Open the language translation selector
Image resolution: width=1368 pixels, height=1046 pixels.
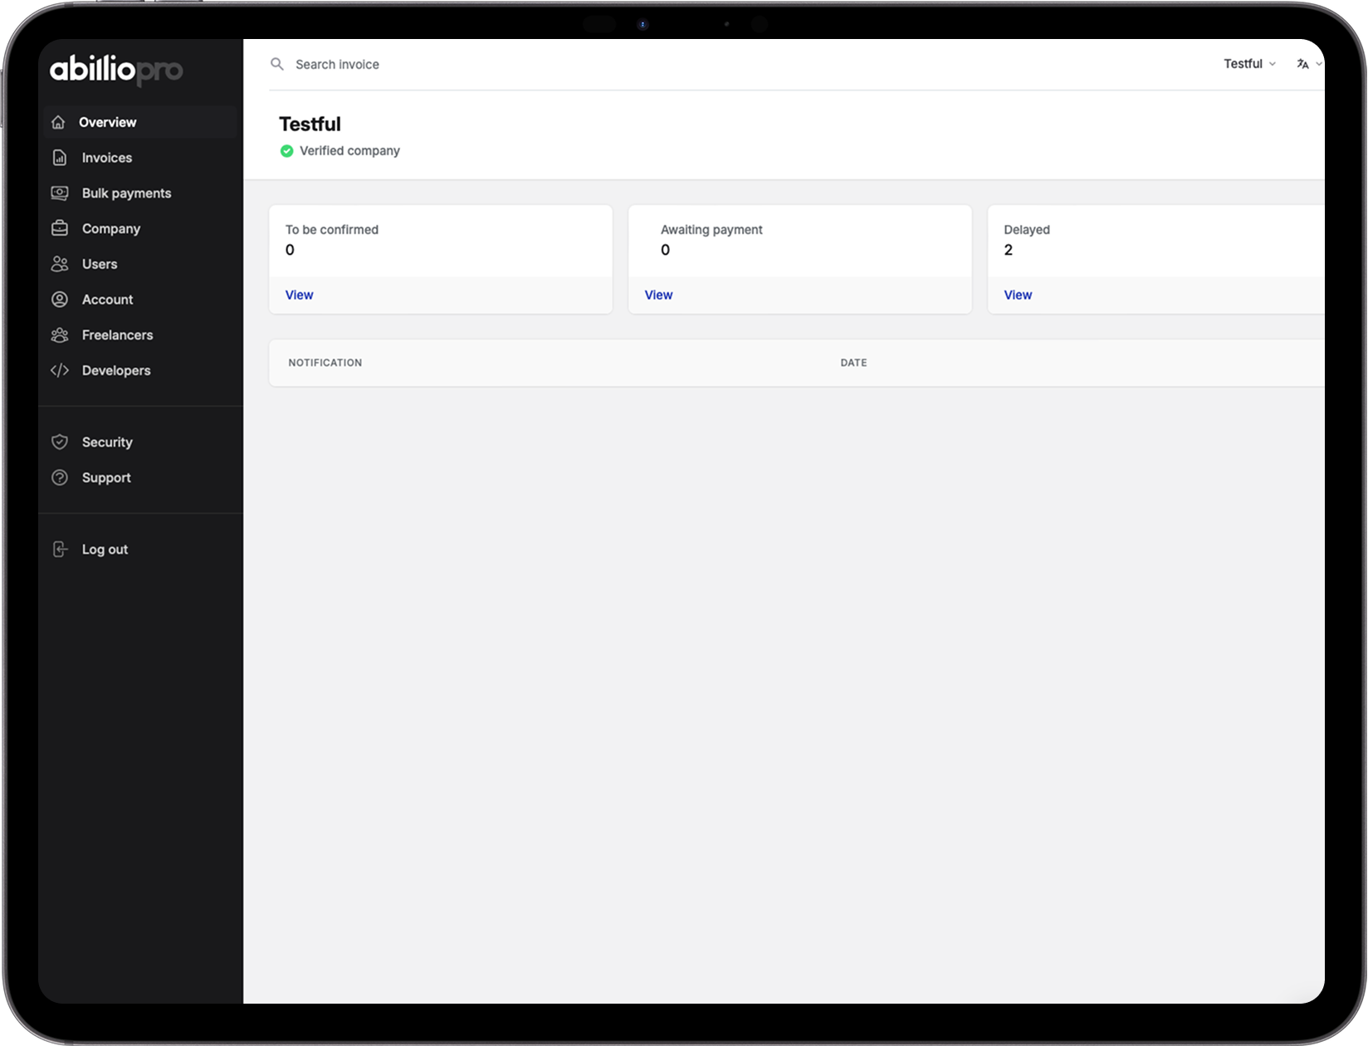[x=1308, y=64]
